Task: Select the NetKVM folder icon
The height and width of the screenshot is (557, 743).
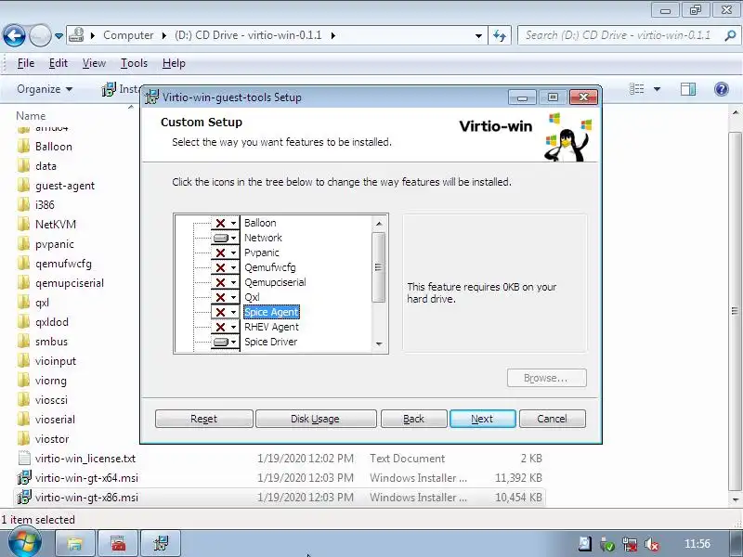Action: [x=24, y=224]
